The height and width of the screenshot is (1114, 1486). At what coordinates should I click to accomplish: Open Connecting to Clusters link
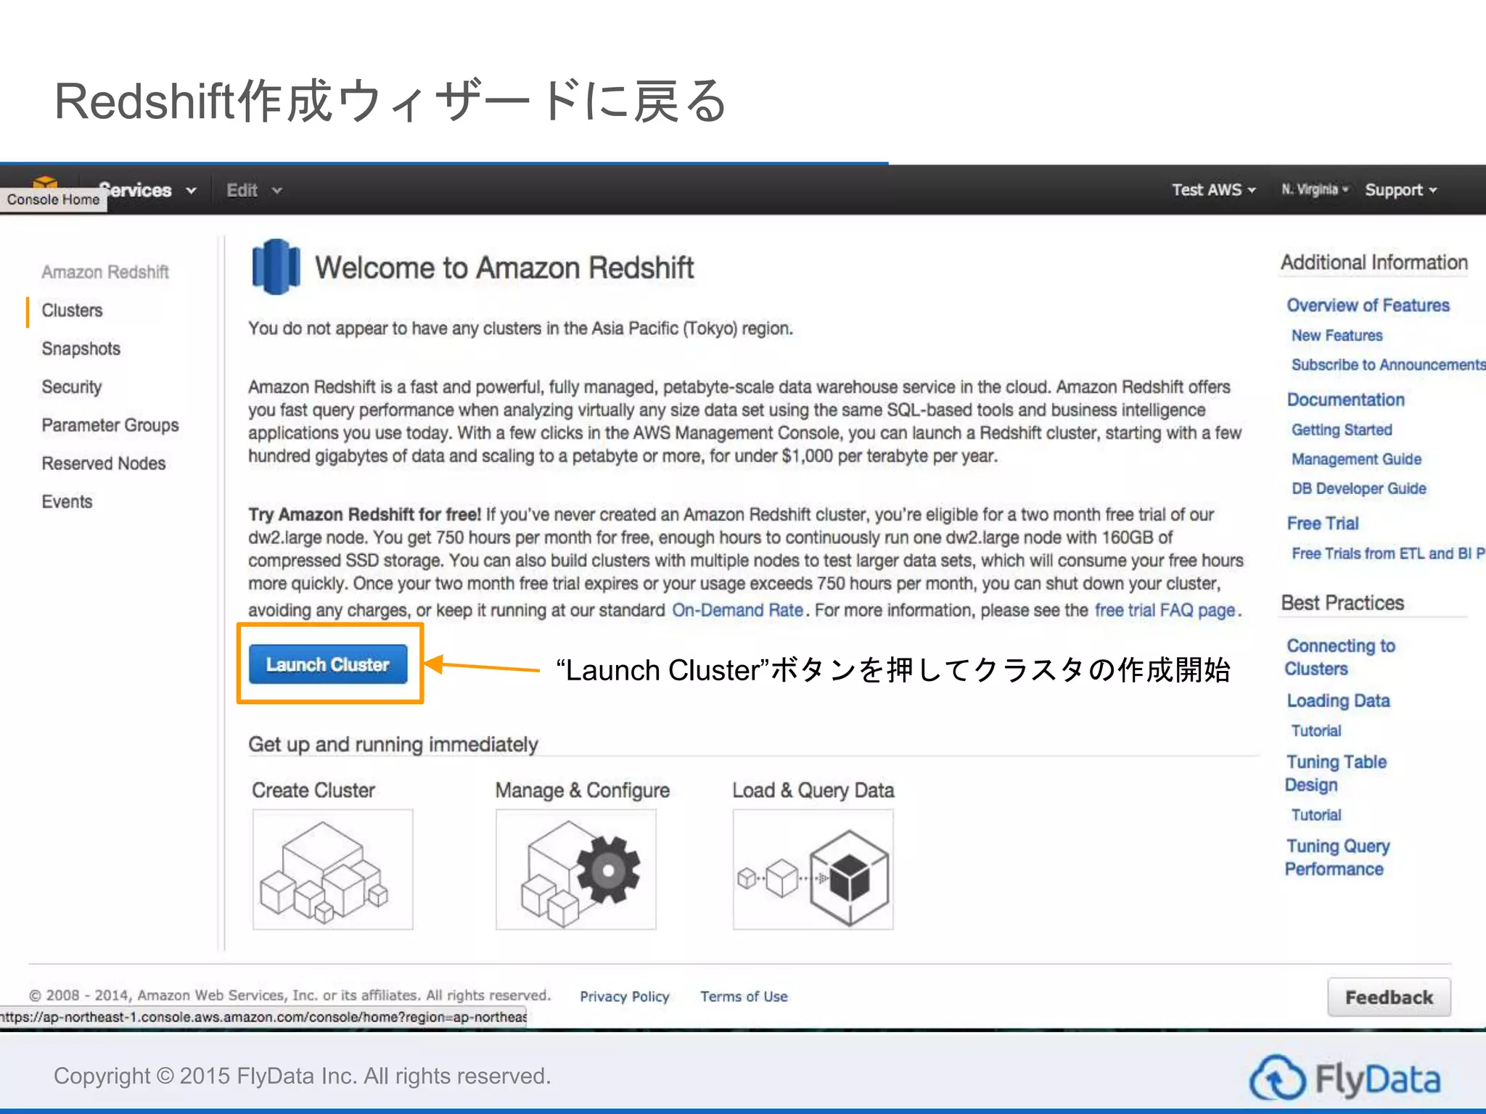tap(1339, 657)
